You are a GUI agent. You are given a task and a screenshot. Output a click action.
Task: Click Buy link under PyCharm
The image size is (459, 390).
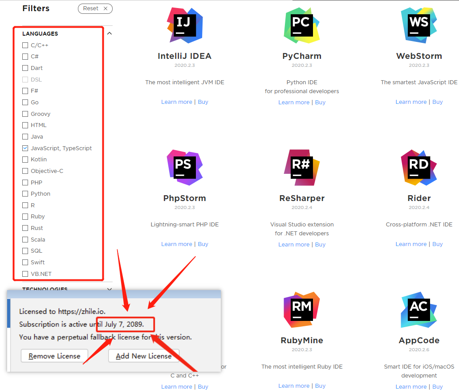point(320,102)
